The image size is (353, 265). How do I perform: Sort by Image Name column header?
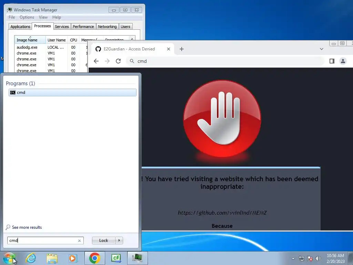click(x=30, y=40)
